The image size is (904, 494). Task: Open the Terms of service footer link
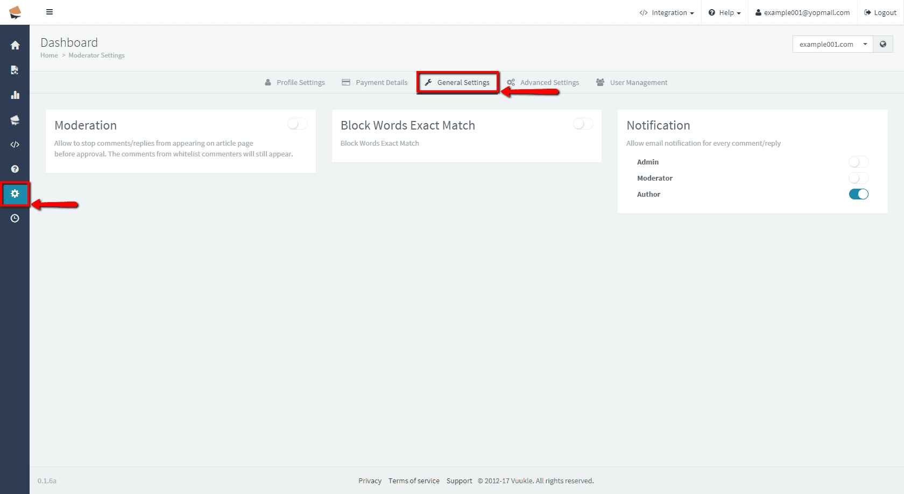pos(414,481)
